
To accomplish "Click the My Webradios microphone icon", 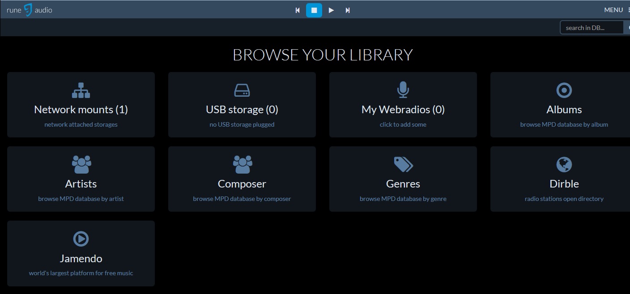I will [x=403, y=90].
